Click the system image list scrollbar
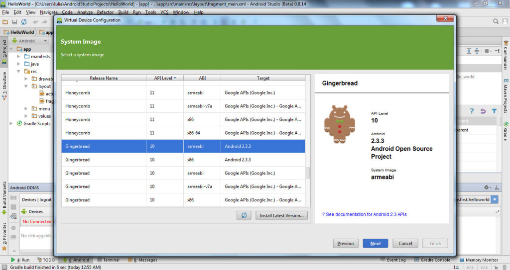This screenshot has height=270, width=510. (x=307, y=173)
